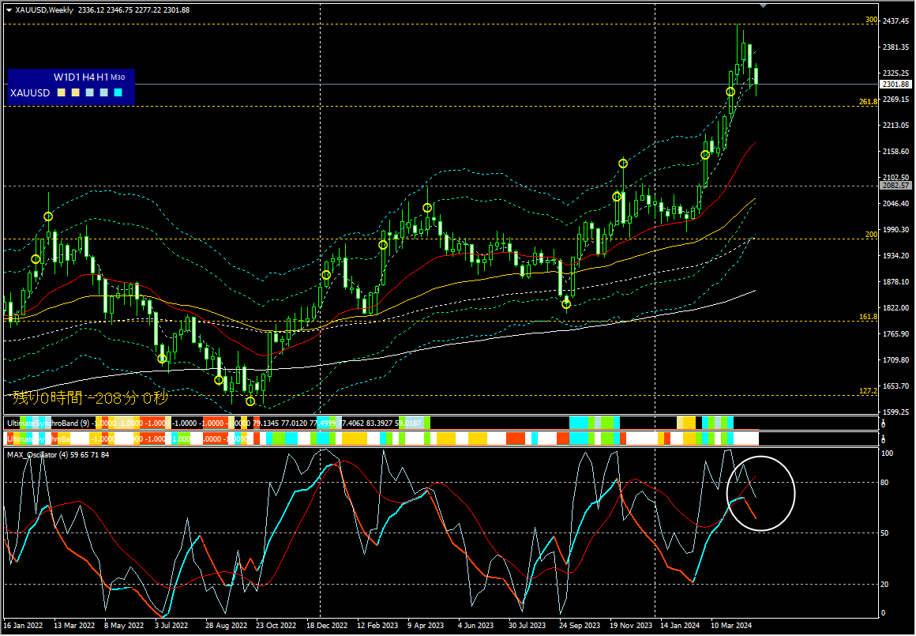Click the 14 Jan 2024 date label
Viewport: 916px width, 636px height.
point(680,626)
